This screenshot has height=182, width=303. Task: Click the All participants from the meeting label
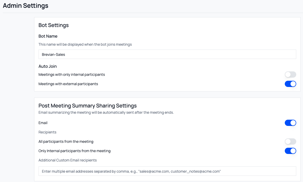[65, 141]
